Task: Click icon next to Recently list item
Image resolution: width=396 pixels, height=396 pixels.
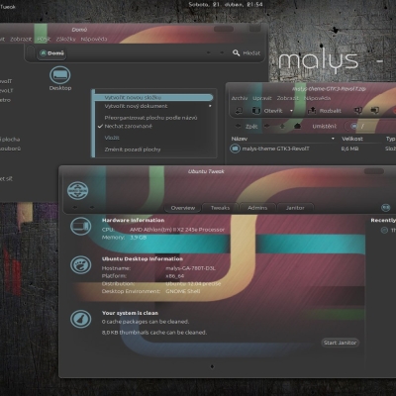Action: [x=384, y=230]
